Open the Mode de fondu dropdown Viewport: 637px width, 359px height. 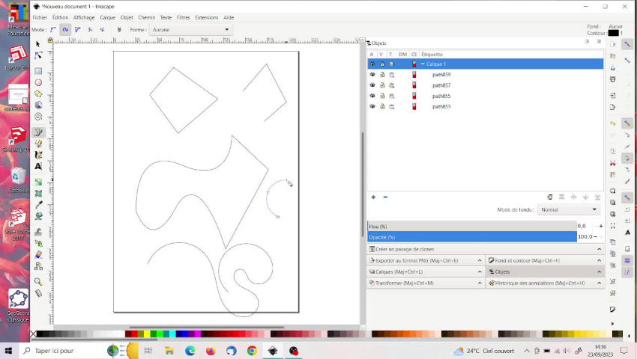568,209
